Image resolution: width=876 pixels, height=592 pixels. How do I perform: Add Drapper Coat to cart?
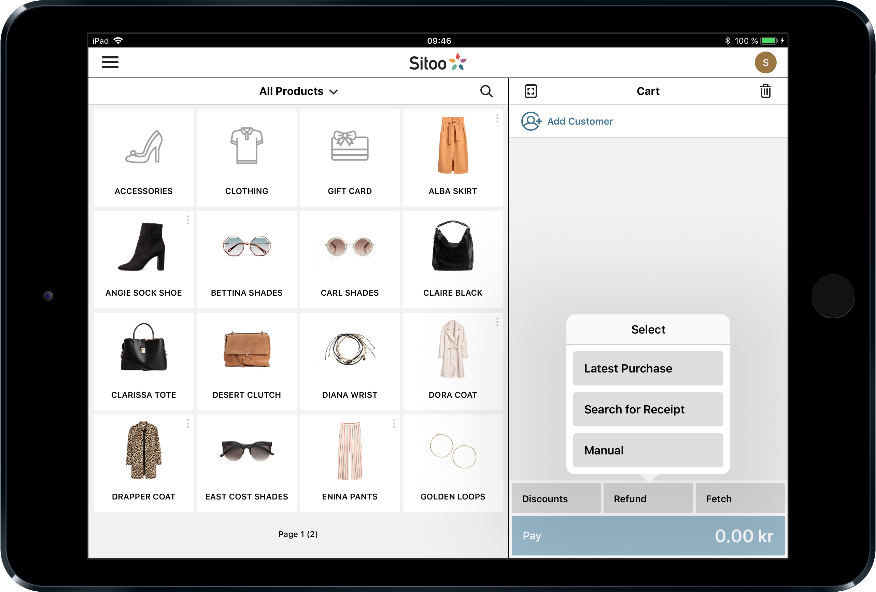[x=144, y=463]
